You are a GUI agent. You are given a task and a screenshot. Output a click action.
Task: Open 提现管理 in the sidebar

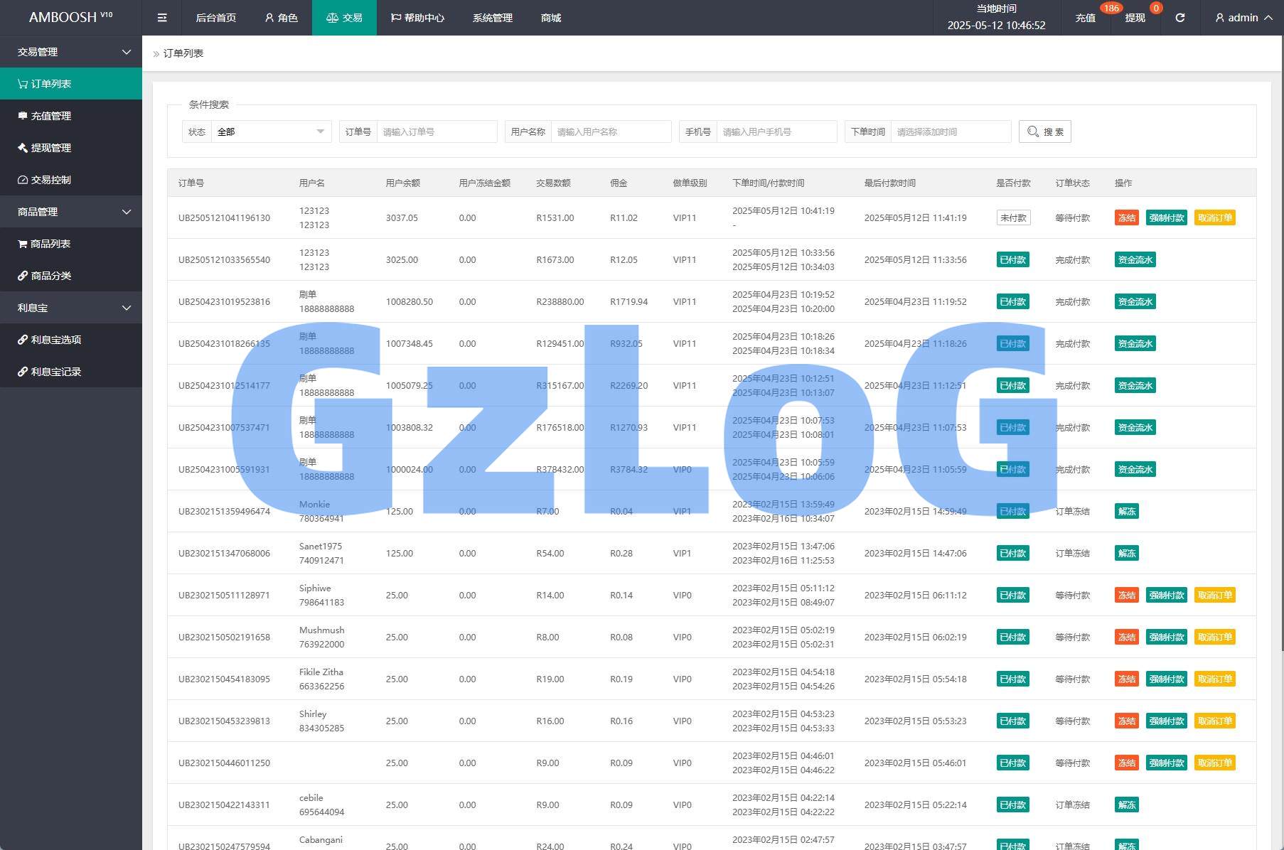pos(50,148)
